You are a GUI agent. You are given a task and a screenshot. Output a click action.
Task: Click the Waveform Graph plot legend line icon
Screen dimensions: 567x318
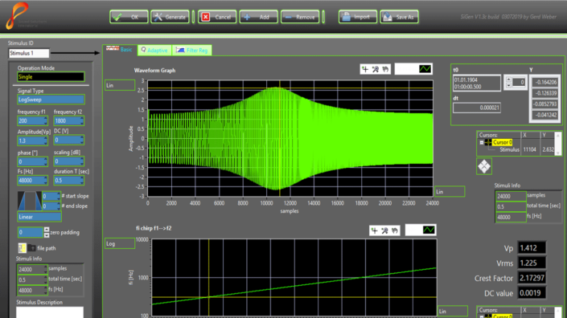(x=425, y=68)
